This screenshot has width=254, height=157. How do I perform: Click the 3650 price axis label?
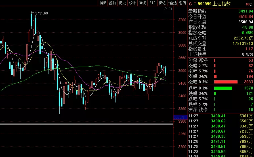tap(182, 33)
